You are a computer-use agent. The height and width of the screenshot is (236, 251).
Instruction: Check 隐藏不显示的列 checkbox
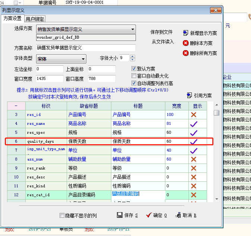(62, 215)
